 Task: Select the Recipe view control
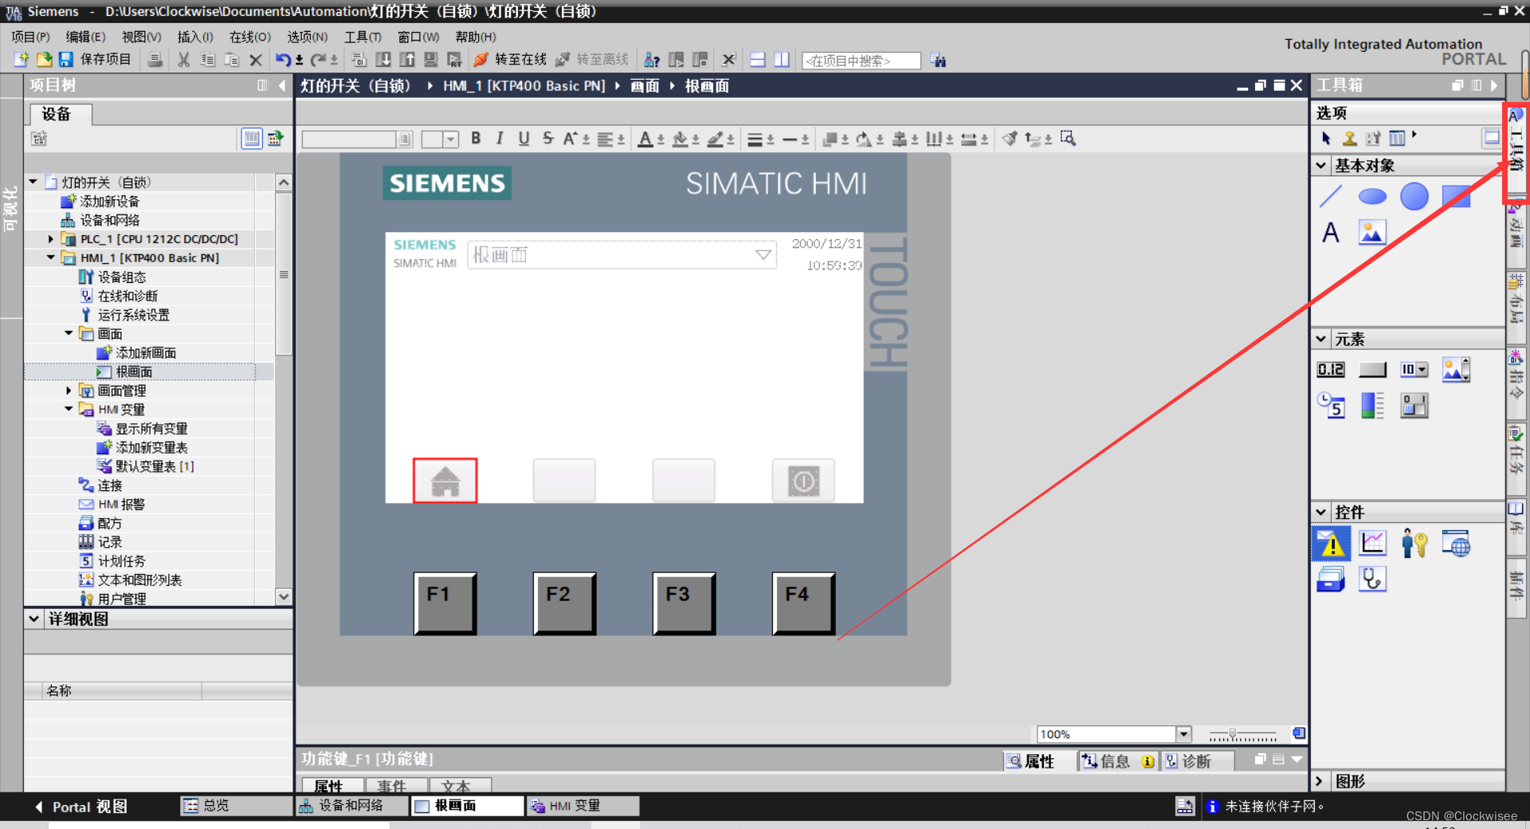[x=1331, y=580]
